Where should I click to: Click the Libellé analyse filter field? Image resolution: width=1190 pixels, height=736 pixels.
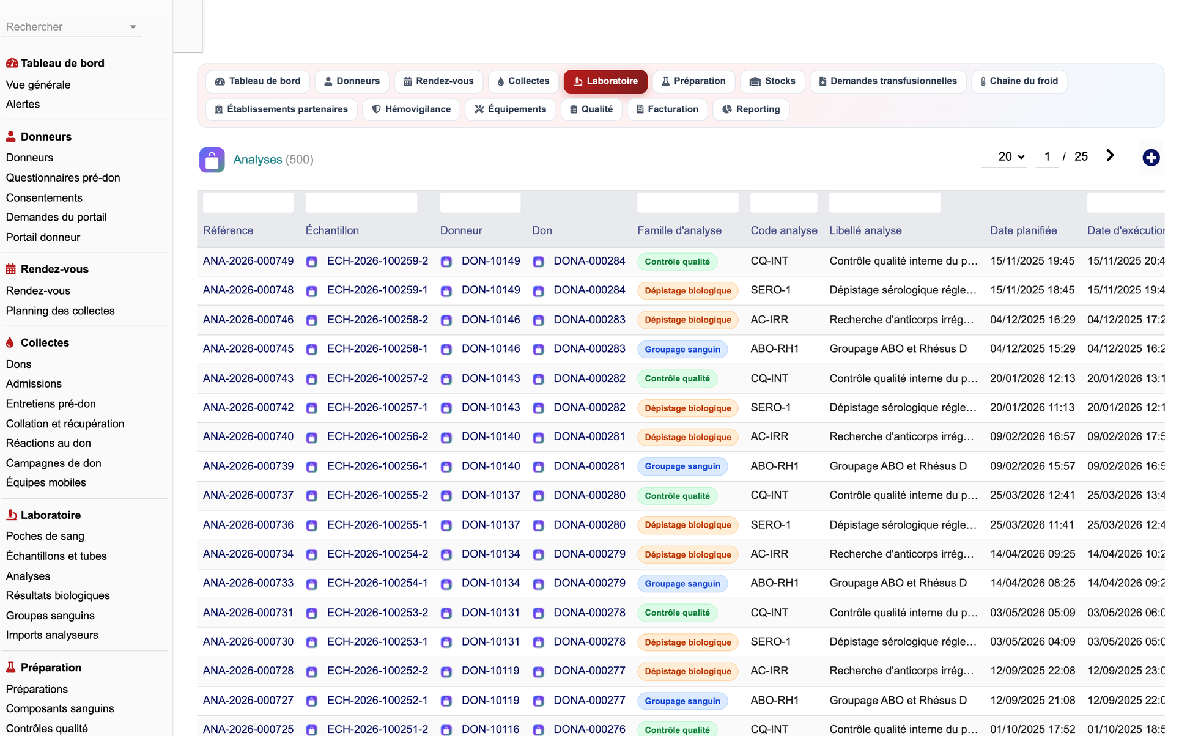[885, 202]
